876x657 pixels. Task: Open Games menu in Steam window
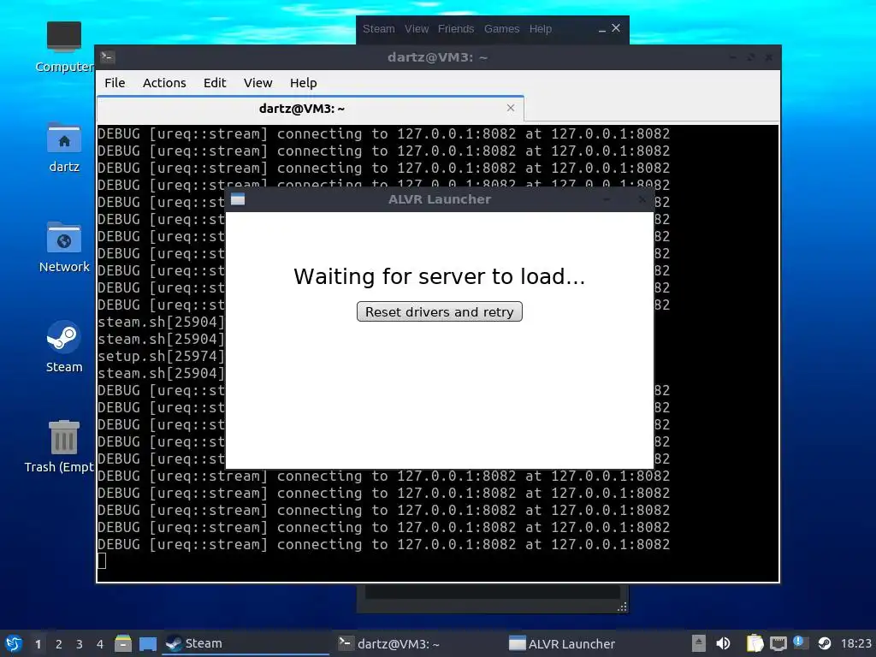coord(501,28)
